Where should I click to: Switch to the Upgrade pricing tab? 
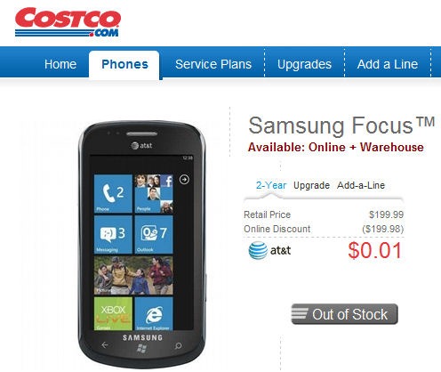tap(311, 186)
